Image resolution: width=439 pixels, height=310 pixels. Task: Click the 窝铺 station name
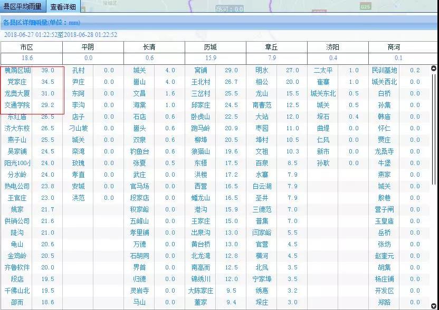tap(201, 70)
